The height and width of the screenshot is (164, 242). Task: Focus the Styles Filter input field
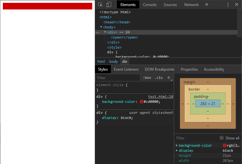click(118, 78)
